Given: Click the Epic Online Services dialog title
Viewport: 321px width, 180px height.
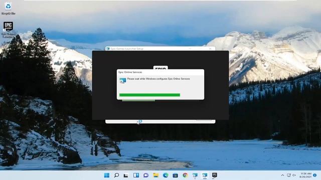Looking at the screenshot, I should coord(130,72).
